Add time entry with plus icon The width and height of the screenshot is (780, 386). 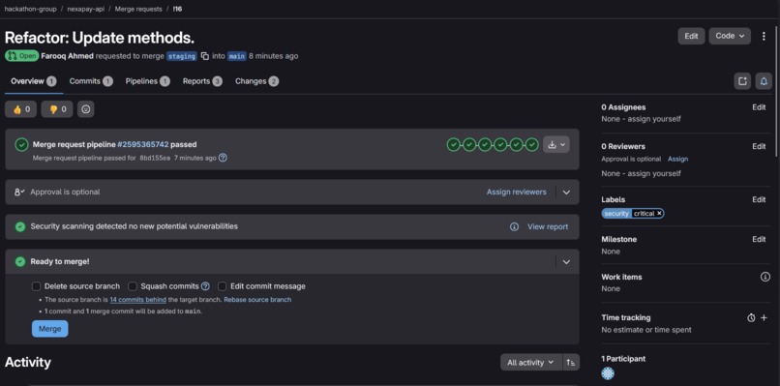pos(765,318)
